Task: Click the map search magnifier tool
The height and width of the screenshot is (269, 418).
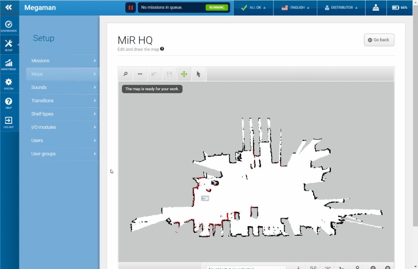Action: (125, 74)
